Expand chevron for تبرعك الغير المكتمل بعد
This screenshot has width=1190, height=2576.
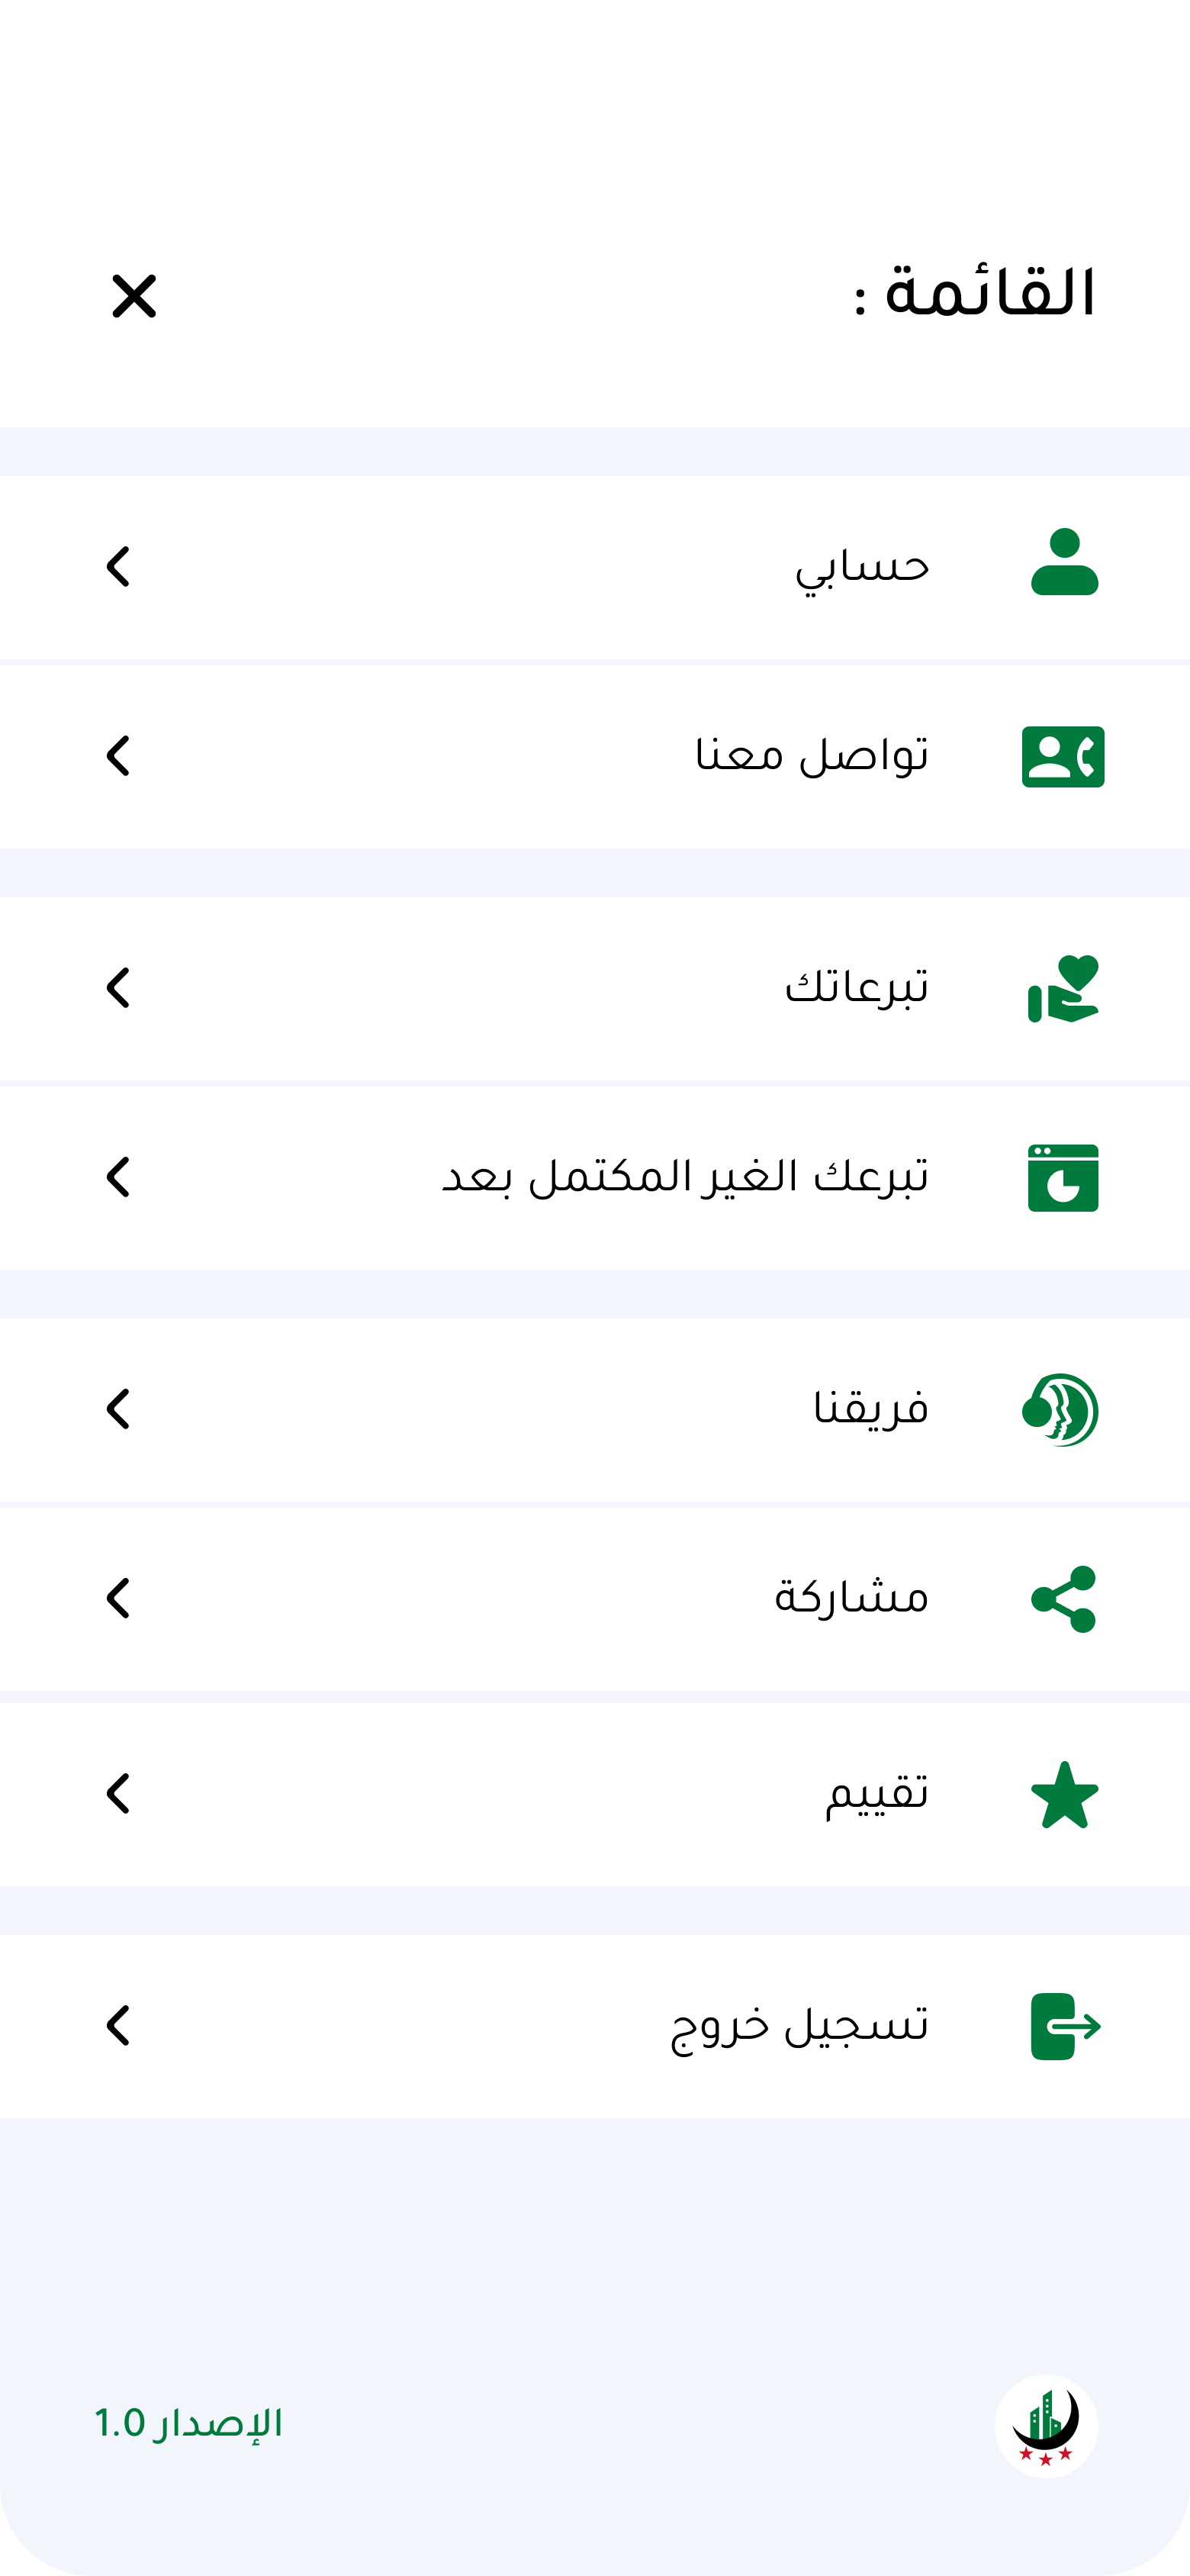tap(118, 1177)
